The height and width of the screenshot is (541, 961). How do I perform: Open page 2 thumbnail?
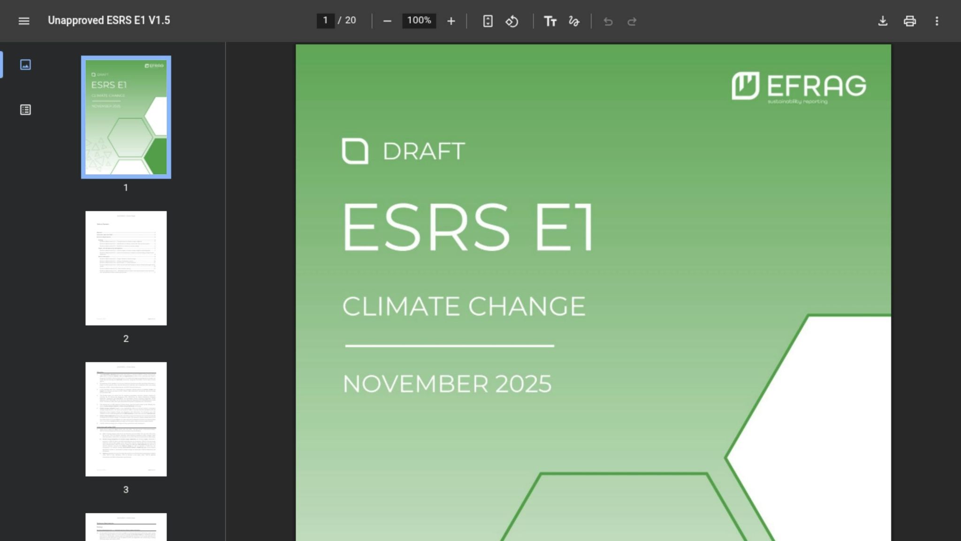(x=126, y=268)
